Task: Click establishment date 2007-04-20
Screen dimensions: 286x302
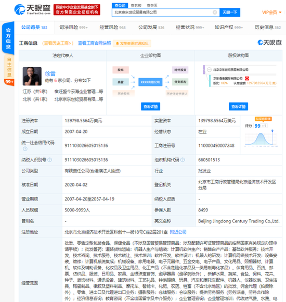Action: [x=76, y=132]
